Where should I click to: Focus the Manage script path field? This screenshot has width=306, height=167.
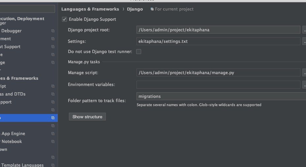218,73
